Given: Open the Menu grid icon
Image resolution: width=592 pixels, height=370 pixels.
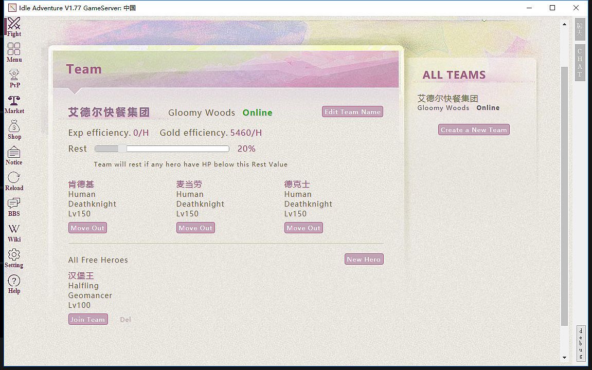Looking at the screenshot, I should tap(14, 52).
